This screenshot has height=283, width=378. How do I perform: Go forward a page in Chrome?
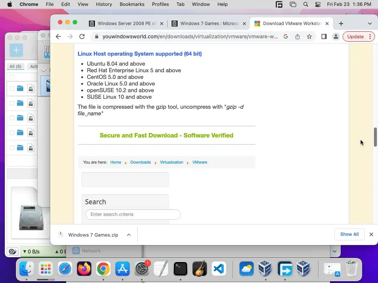click(x=70, y=36)
